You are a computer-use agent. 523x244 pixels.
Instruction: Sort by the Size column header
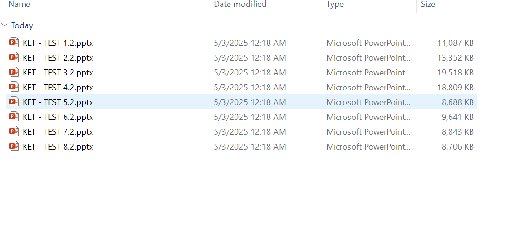pyautogui.click(x=428, y=5)
